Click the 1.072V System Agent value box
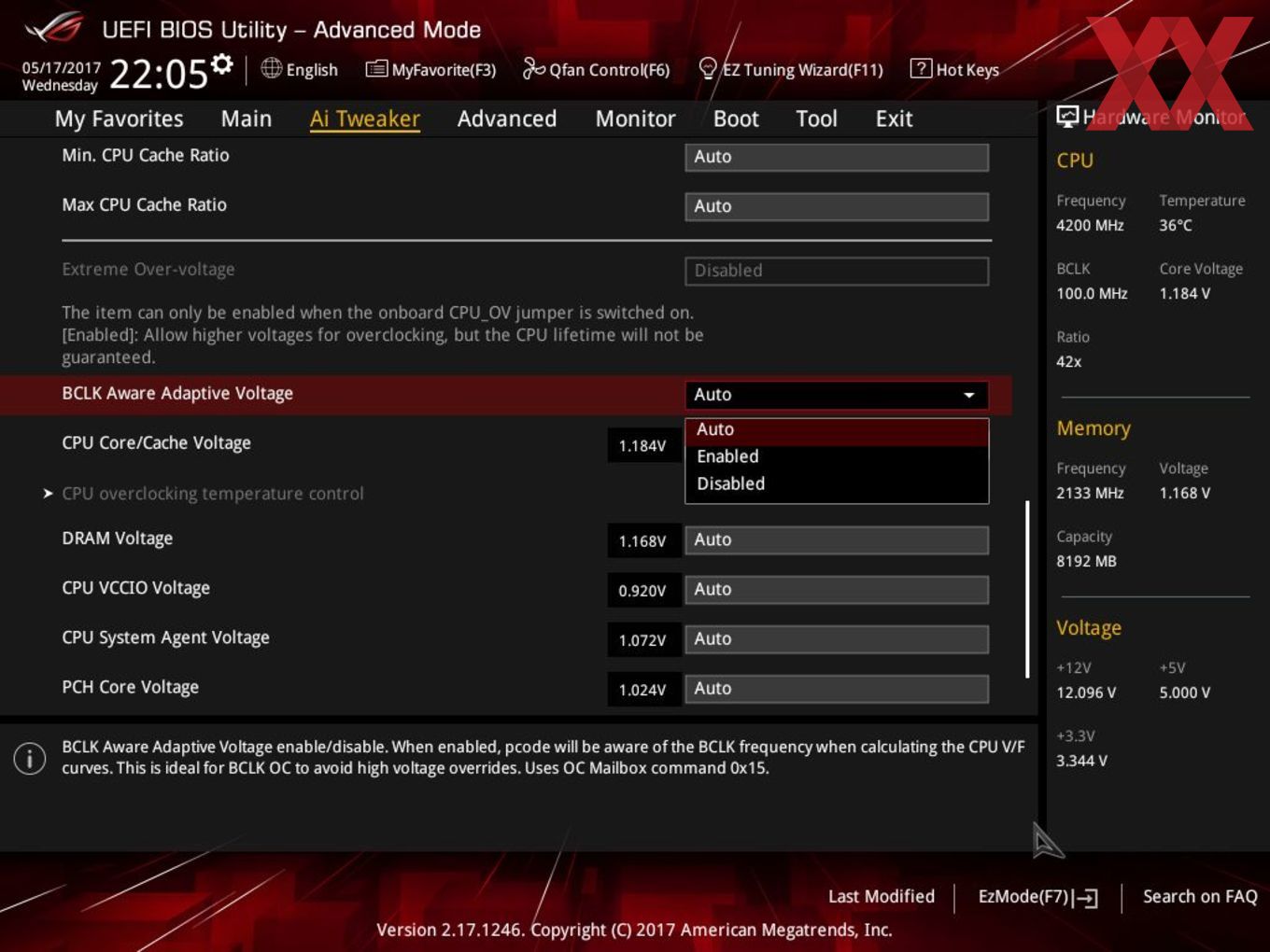 point(642,640)
